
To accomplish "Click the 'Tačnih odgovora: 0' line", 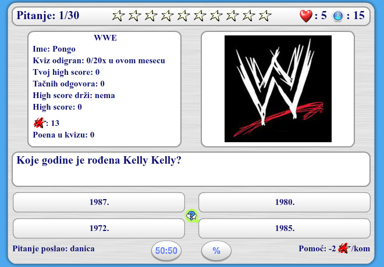I will point(69,84).
